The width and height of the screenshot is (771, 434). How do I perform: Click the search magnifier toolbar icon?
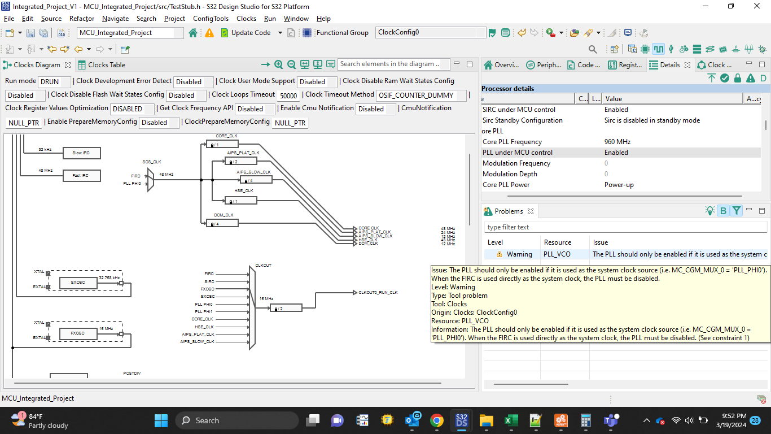[593, 49]
